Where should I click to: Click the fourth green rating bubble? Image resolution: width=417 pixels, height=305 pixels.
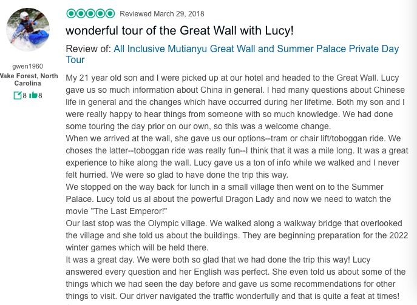[x=100, y=13]
